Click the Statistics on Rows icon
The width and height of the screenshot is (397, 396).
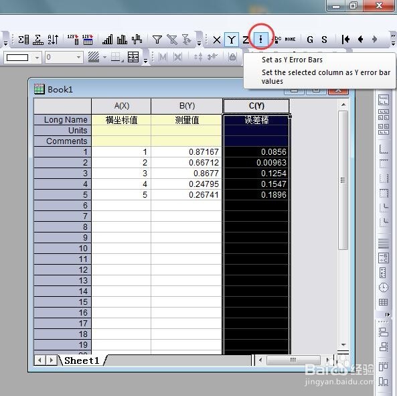pyautogui.click(x=38, y=40)
